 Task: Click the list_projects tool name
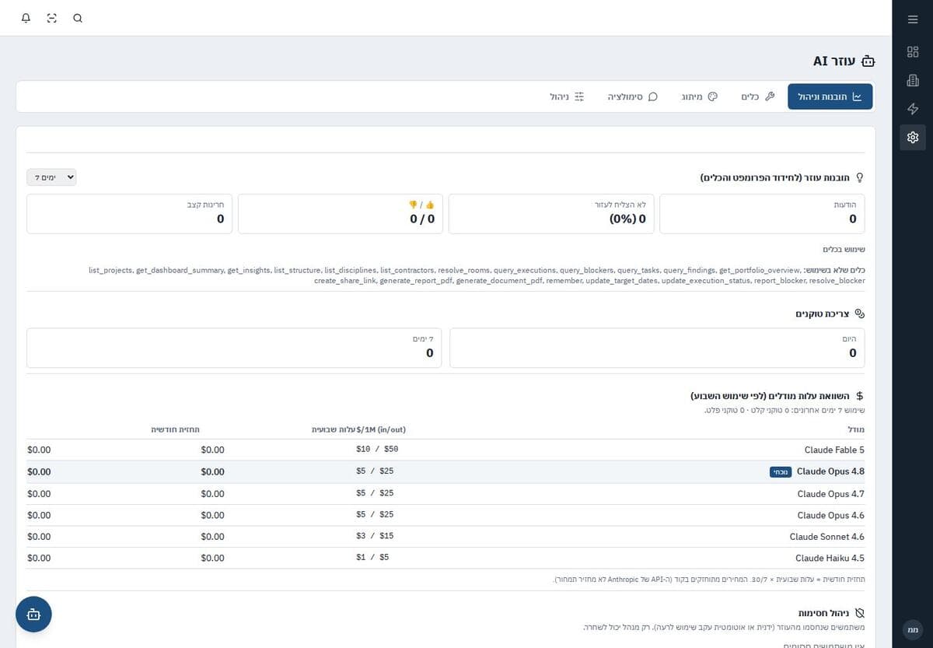110,270
